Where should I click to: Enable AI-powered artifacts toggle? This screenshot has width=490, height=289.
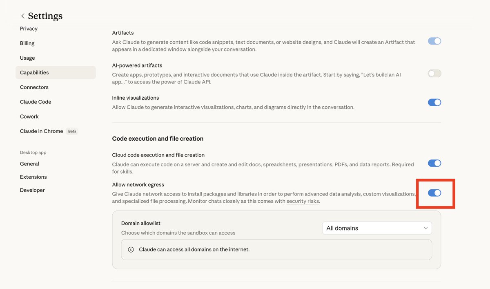pyautogui.click(x=434, y=74)
